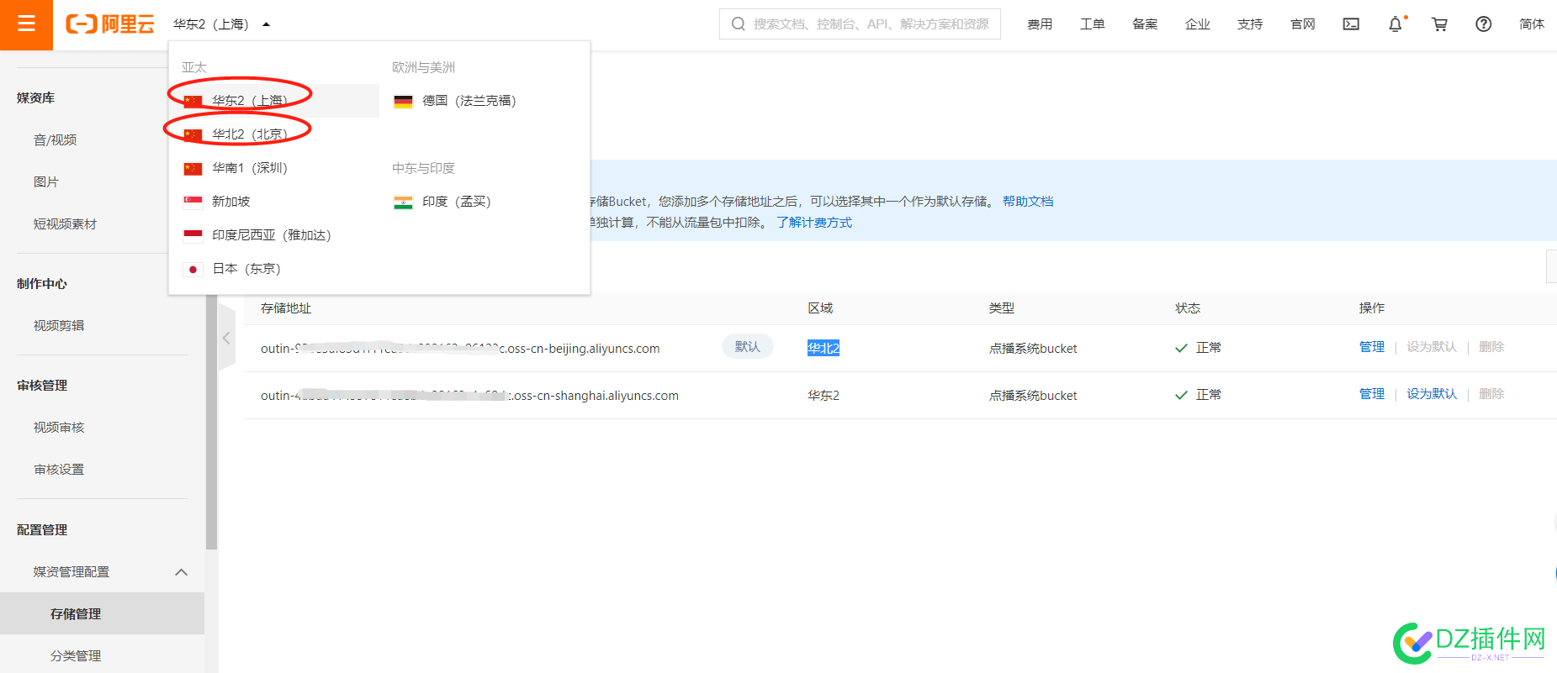Collapse sidebar with the left arrow handle

(226, 338)
